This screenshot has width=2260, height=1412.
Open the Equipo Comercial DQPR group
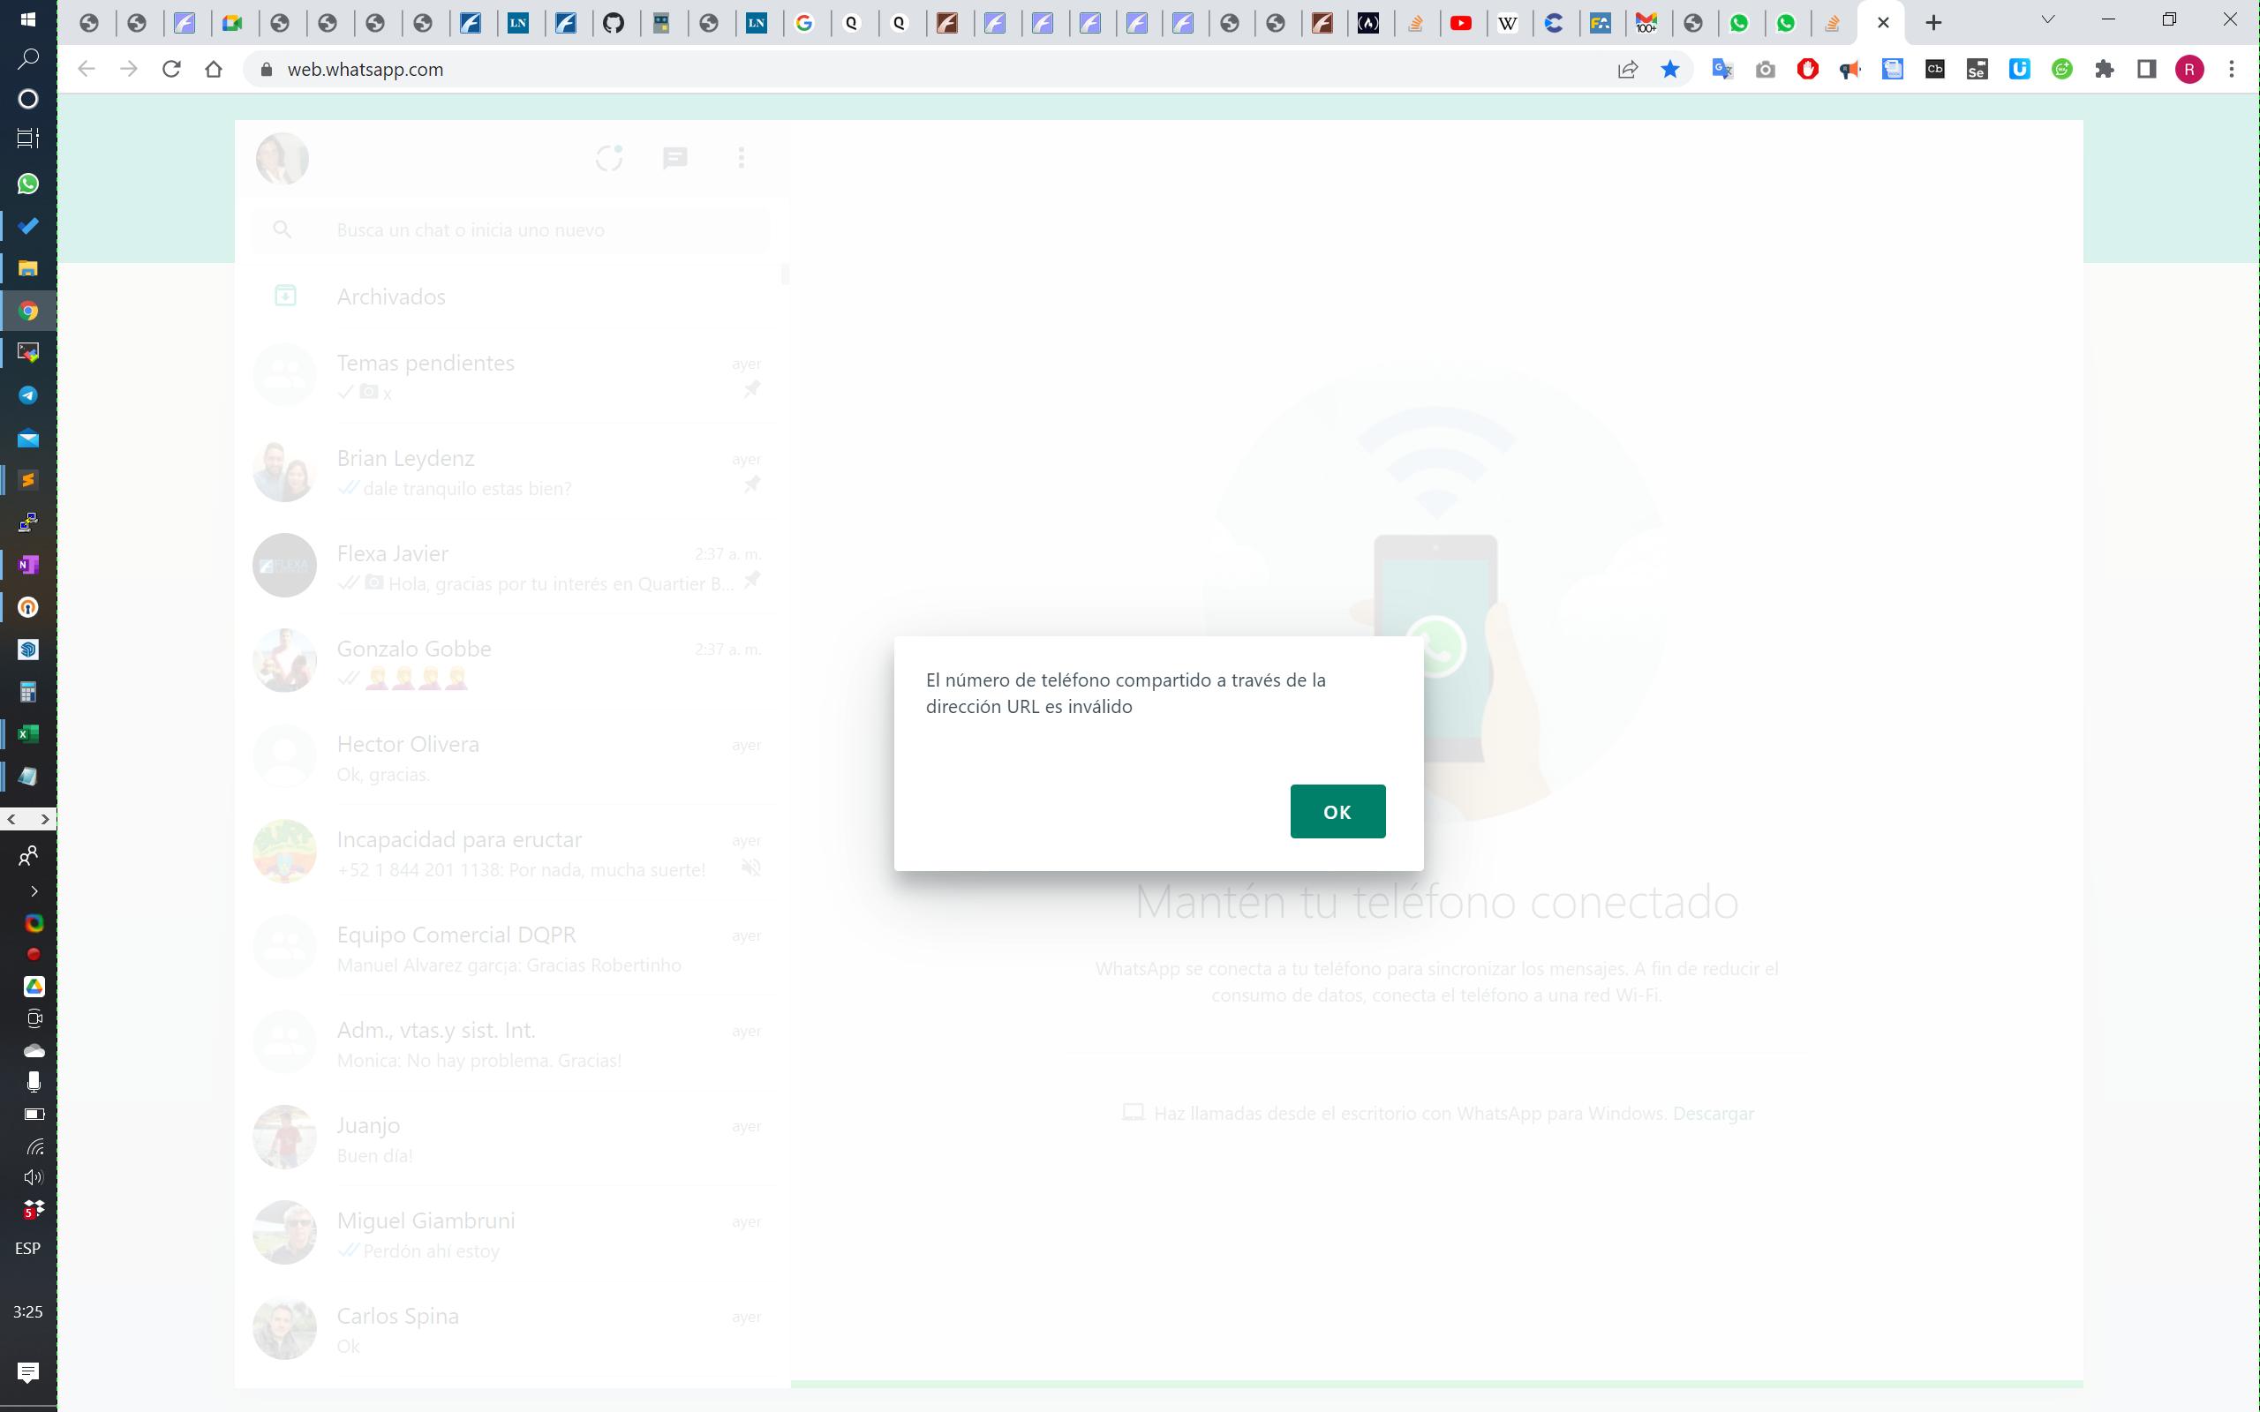click(x=511, y=948)
